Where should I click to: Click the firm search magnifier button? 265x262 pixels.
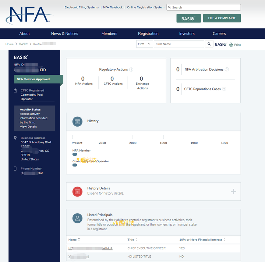tap(209, 44)
